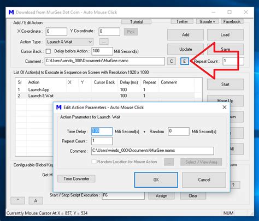Image resolution: width=259 pixels, height=221 pixels.
Task: Click the Start / Stop Script Execution field
Action: [x=123, y=195]
